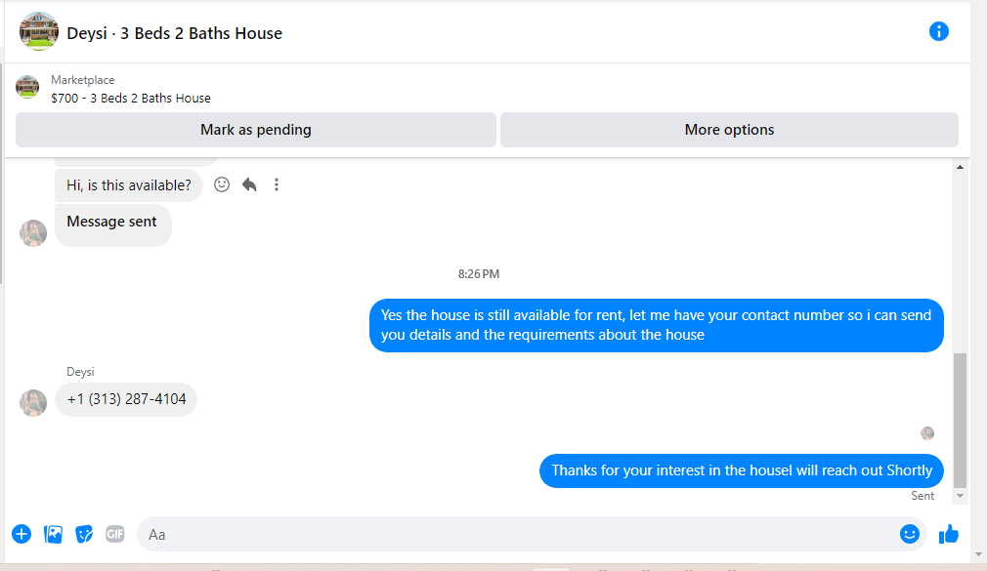Open the GIF picker

(x=115, y=534)
